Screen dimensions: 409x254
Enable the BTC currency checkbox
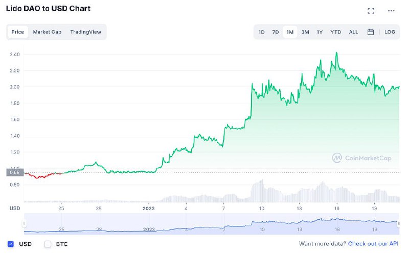[48, 244]
